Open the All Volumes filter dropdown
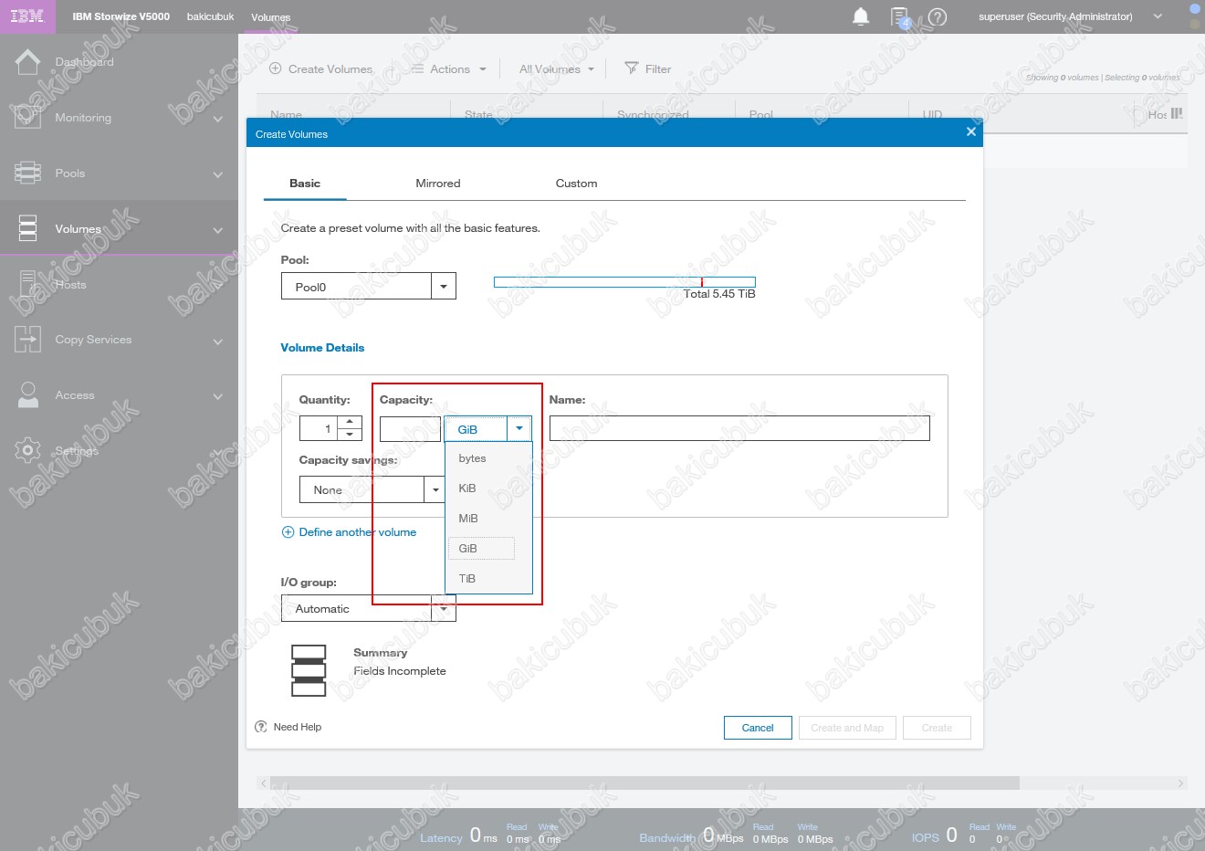Screen dimensions: 1205x851 tap(556, 68)
